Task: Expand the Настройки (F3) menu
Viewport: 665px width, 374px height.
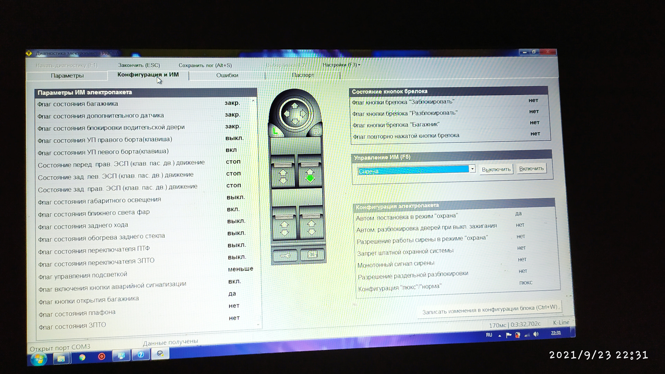Action: 341,65
